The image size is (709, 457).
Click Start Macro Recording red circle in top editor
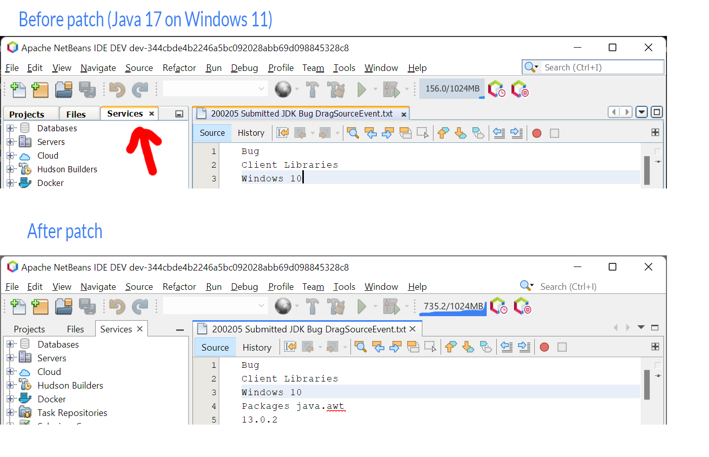pos(537,133)
